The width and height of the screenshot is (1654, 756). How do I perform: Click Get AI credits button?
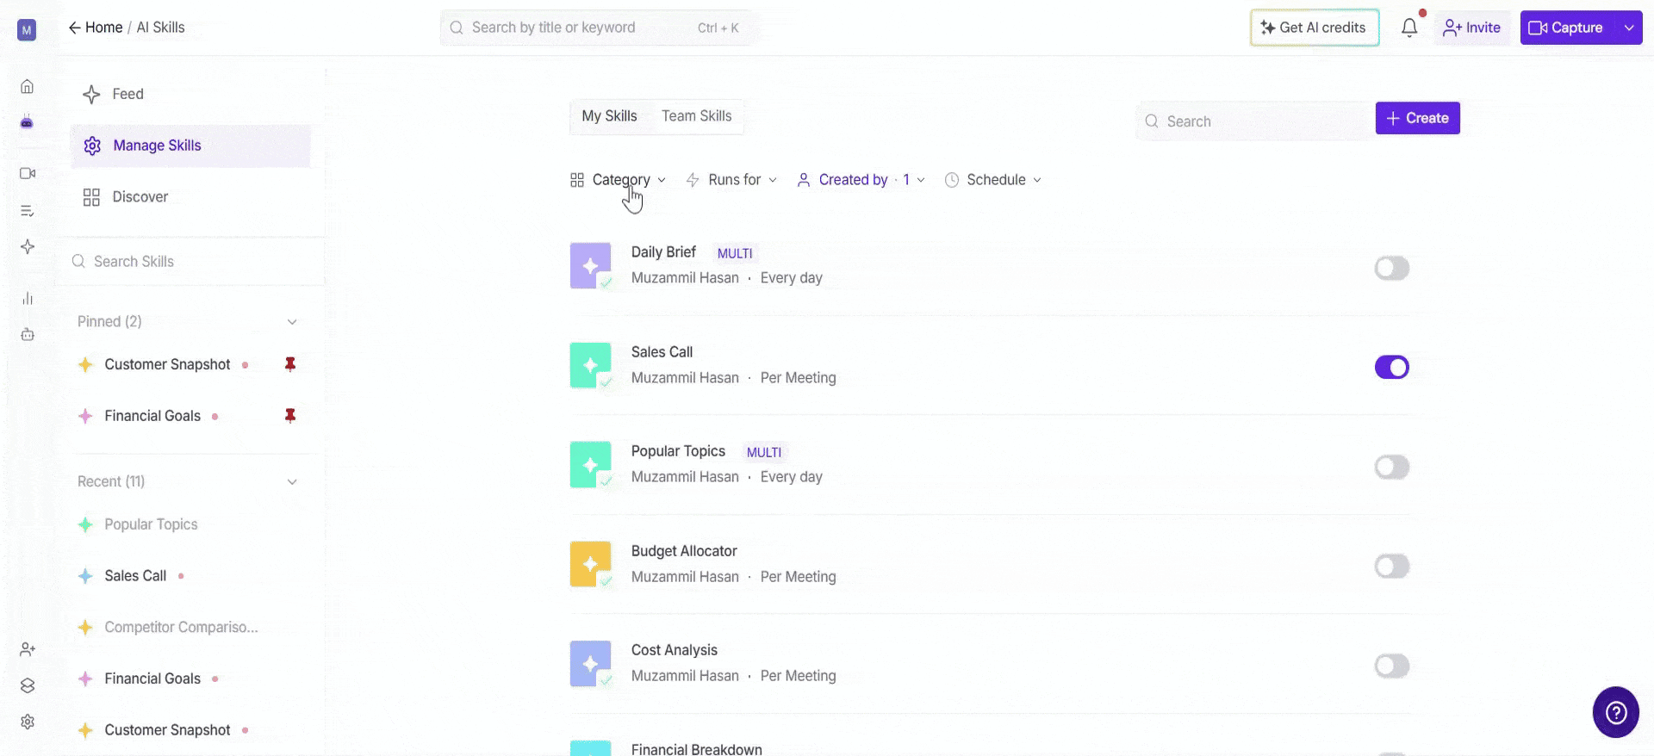coord(1315,28)
